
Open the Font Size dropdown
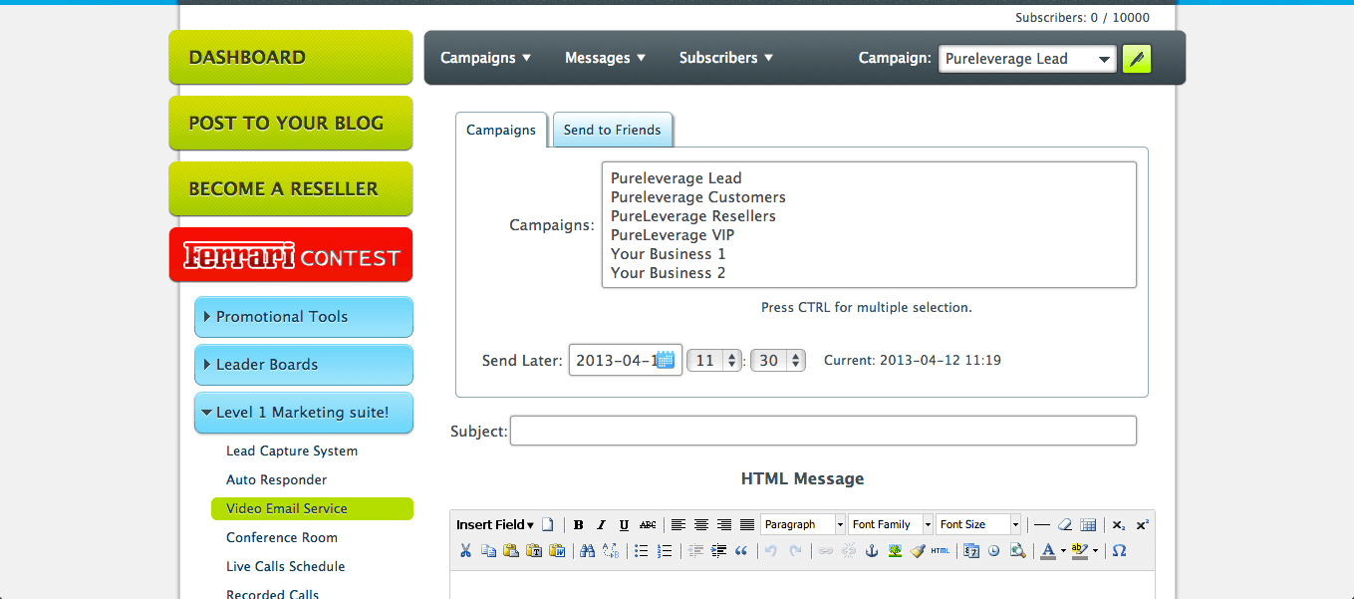[x=979, y=524]
